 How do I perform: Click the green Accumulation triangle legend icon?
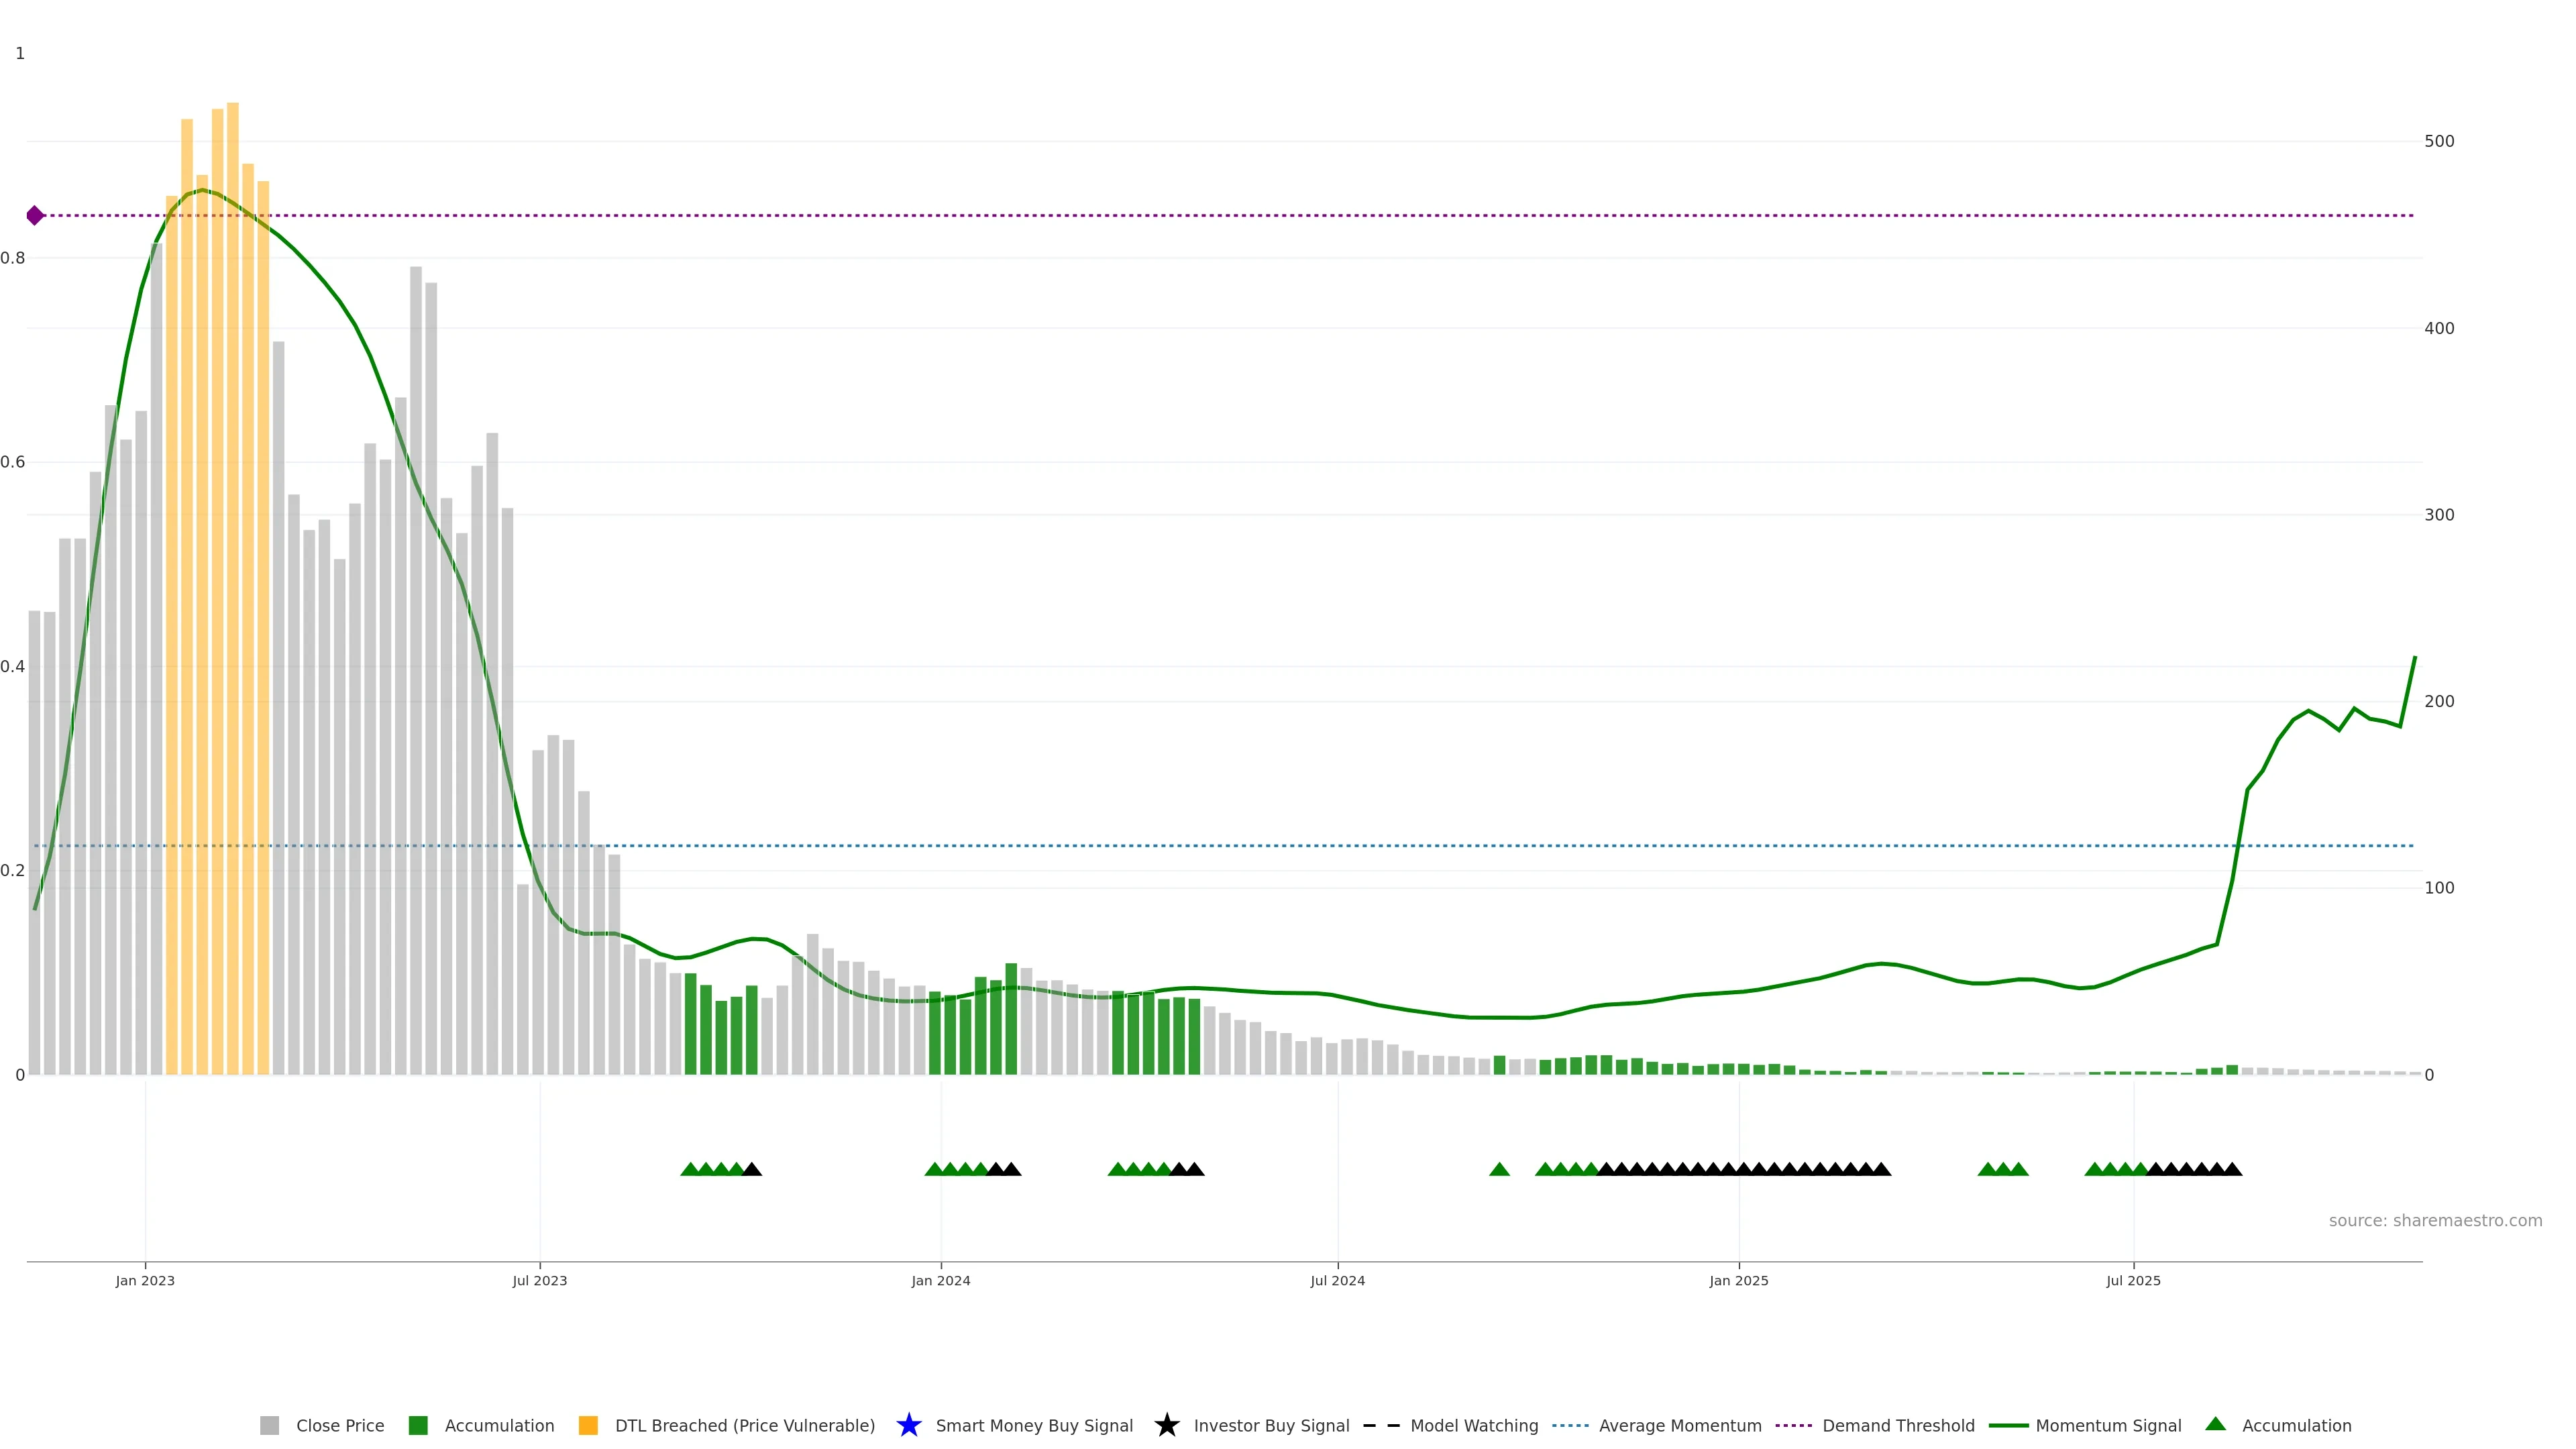tap(2215, 1424)
